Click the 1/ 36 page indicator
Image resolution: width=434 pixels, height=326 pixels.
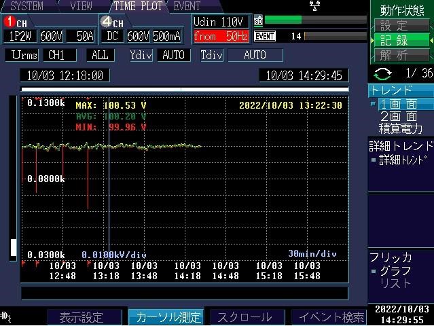click(419, 73)
